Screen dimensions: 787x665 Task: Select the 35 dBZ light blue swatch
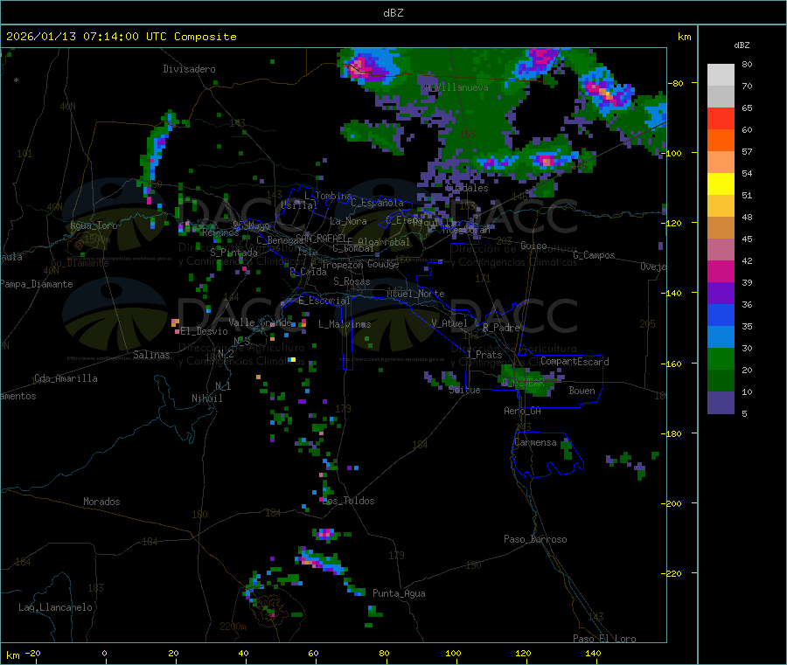(x=721, y=336)
